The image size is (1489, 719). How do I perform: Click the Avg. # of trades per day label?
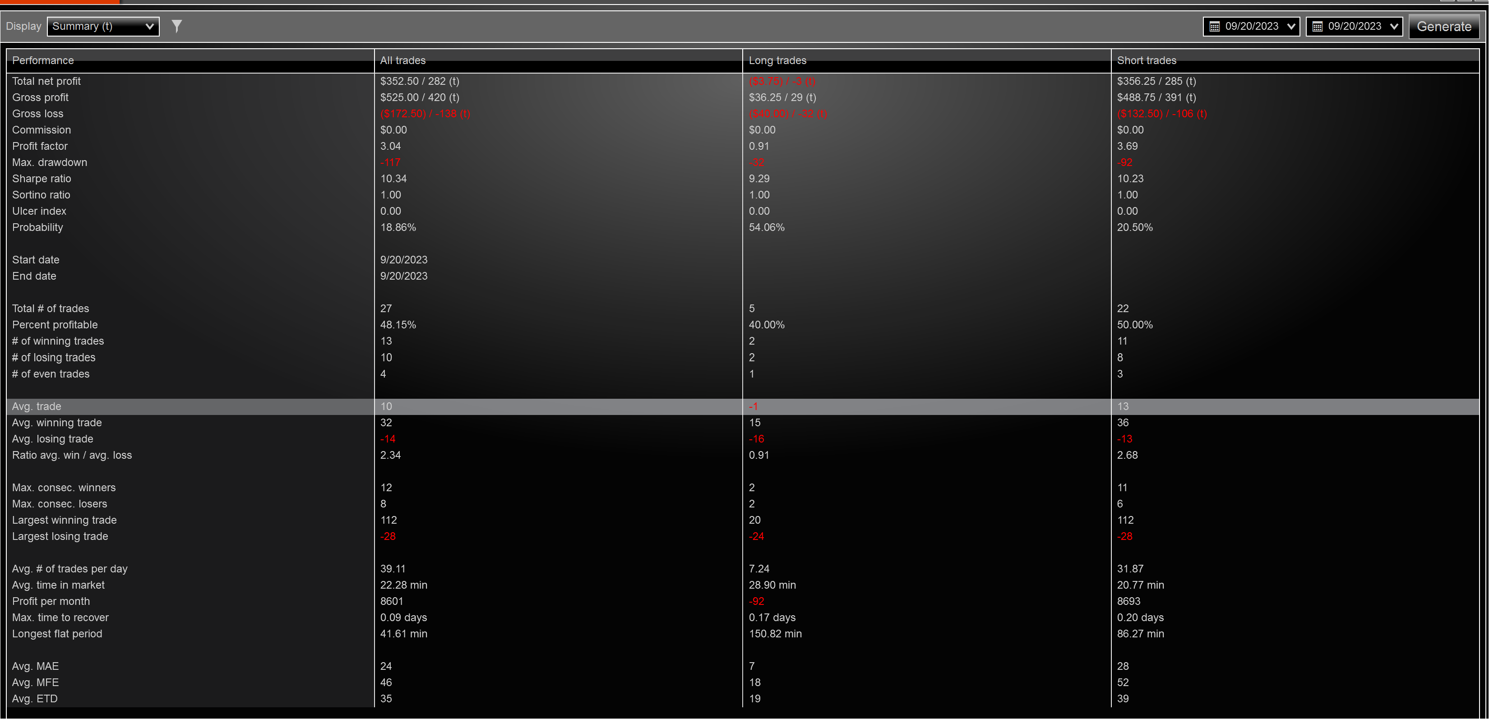click(x=70, y=569)
